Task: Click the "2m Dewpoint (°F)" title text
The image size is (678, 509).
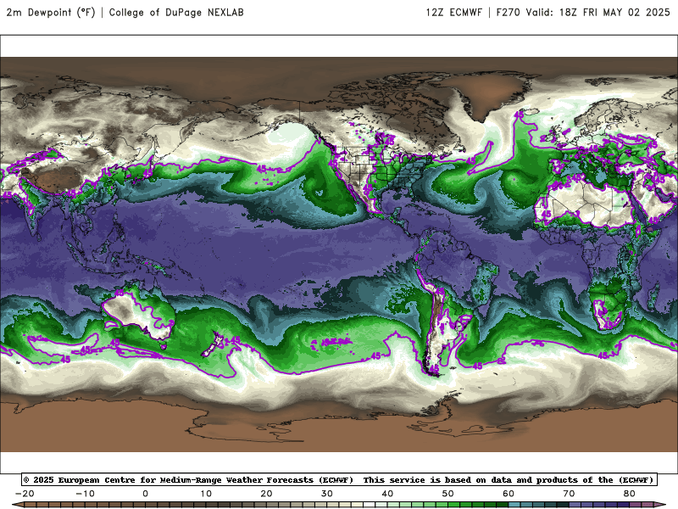Action: coord(51,13)
